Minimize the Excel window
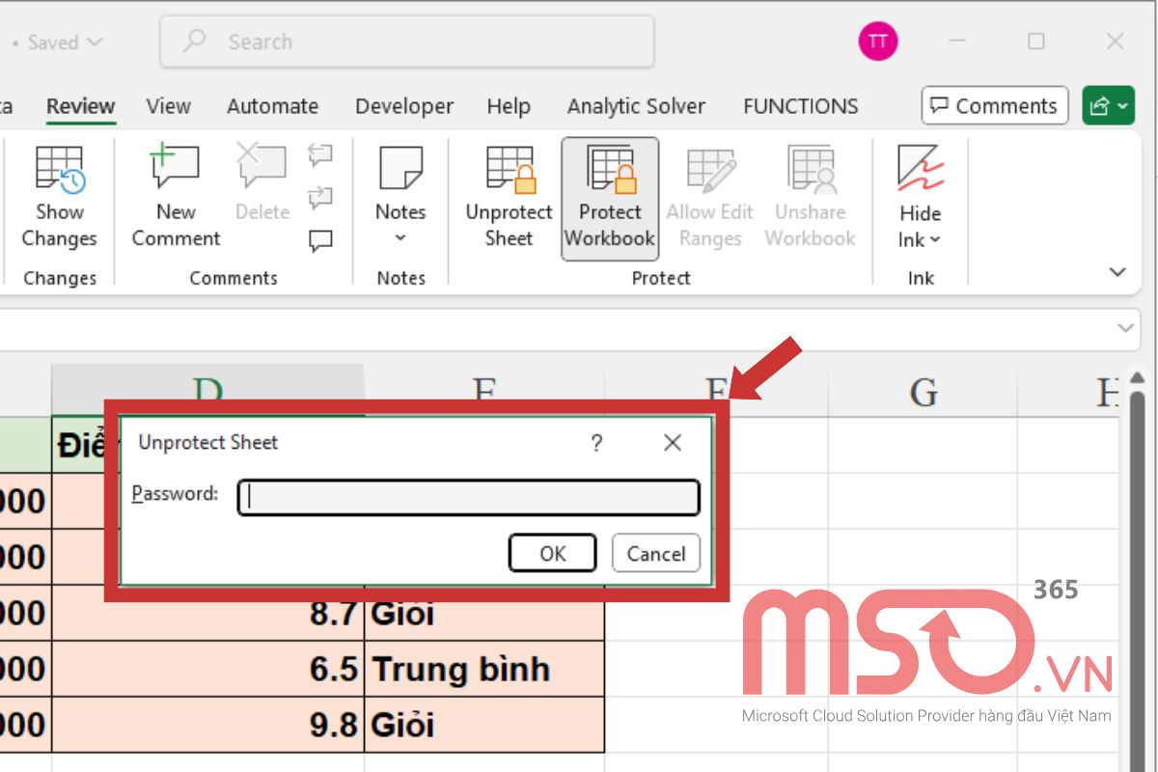 957,41
